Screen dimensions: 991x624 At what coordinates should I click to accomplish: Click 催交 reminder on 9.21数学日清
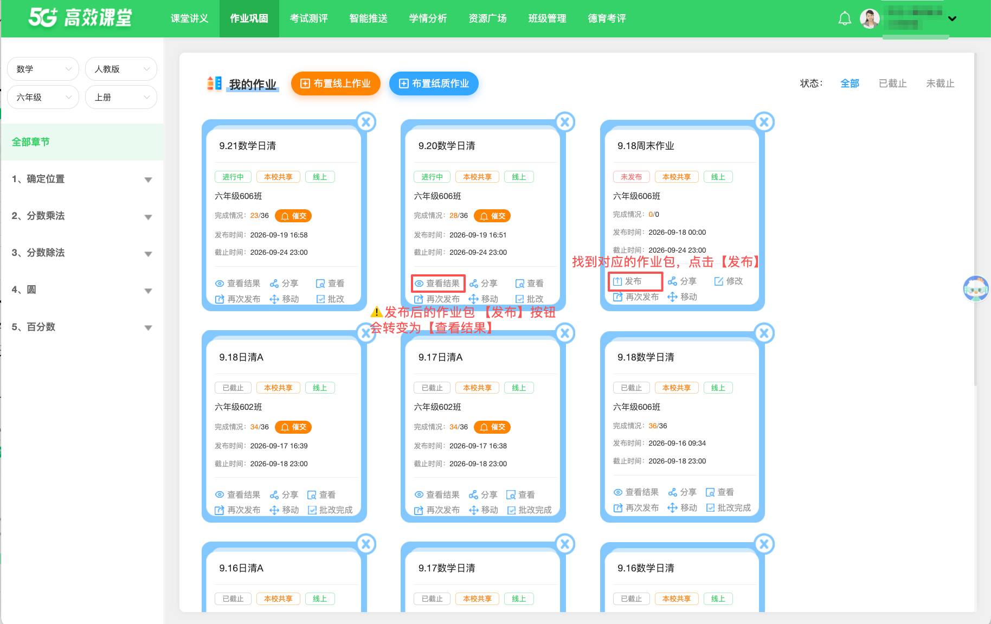click(x=293, y=216)
